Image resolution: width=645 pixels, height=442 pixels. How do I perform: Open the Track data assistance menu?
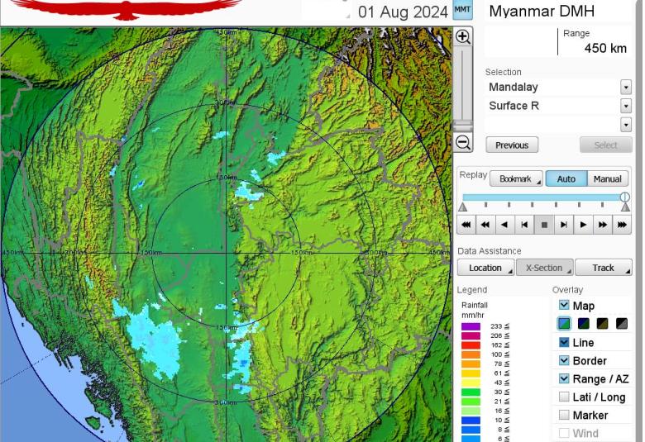tap(604, 268)
